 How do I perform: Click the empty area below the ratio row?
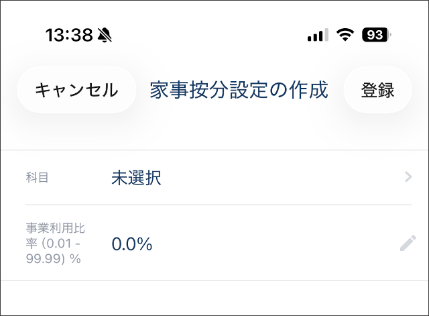[214, 298]
